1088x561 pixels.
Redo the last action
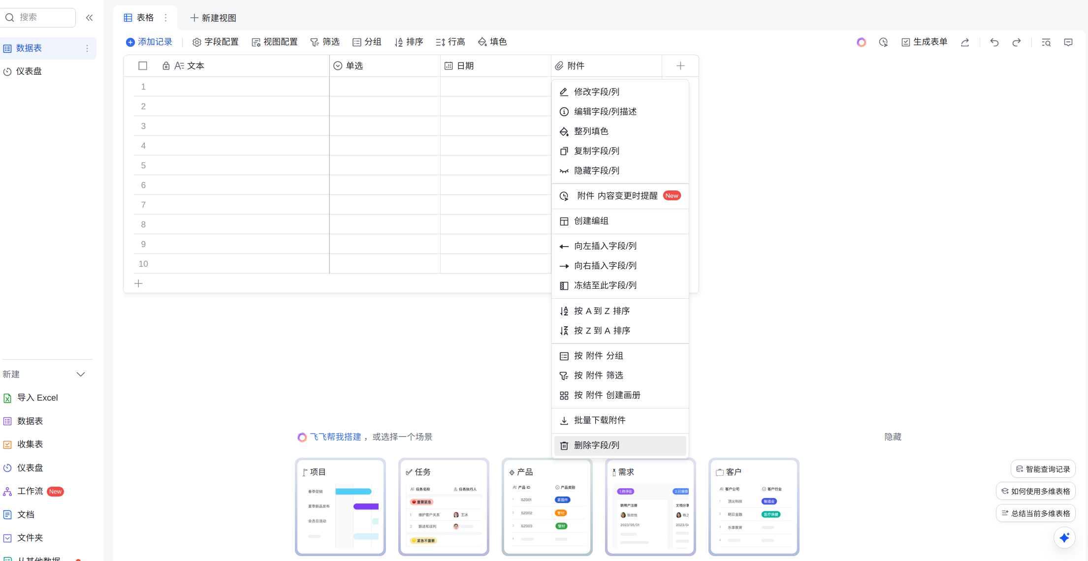(1017, 42)
